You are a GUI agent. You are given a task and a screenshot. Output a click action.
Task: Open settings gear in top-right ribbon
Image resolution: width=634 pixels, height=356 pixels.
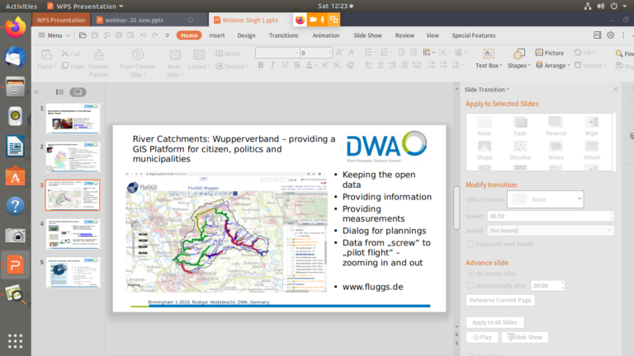(x=610, y=35)
